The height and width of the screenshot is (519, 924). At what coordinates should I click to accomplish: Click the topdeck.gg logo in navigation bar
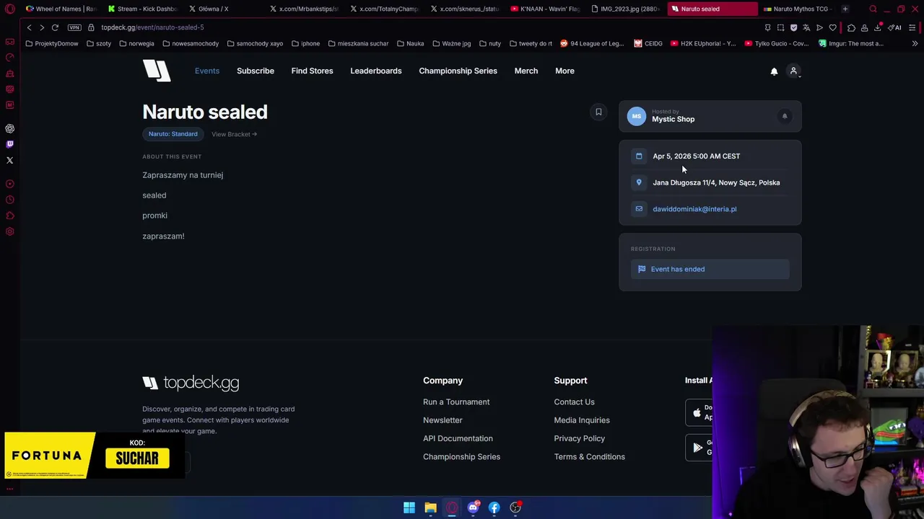tap(157, 71)
